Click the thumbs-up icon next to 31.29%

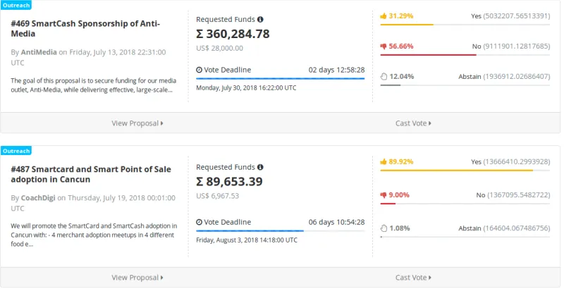click(384, 16)
